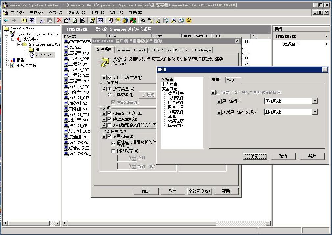Screen dimensions: 332x235
Task: Select the 所有类型 radio button
Action: [110, 89]
